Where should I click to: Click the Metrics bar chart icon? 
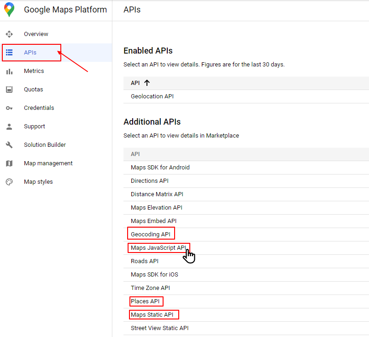coord(9,71)
